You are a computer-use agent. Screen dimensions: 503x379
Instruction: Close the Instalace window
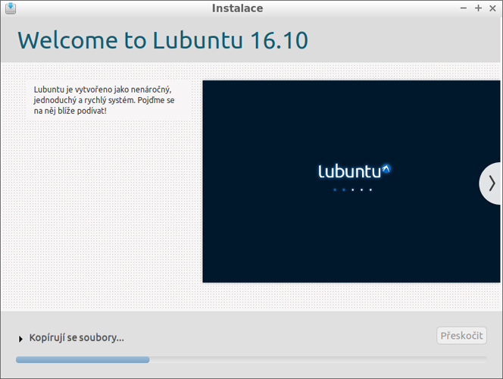pos(492,8)
